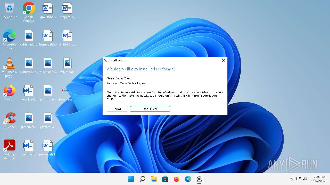Select the machinepr... image file
Viewport: 330px width, 185px height.
(x=48, y=66)
